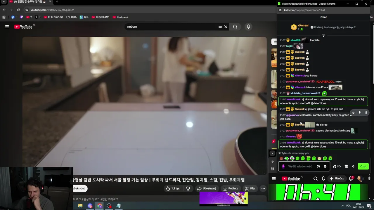Open the Kick shop storefront icon

pyautogui.click(x=346, y=167)
